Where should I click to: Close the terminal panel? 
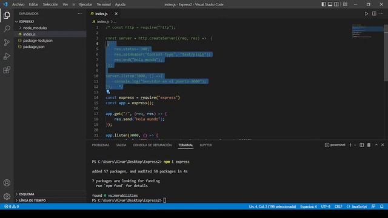[383, 145]
